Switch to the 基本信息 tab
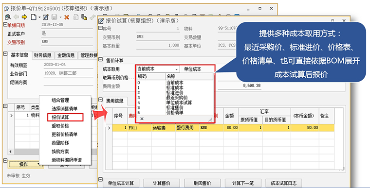The height and width of the screenshot is (188, 370). (19, 55)
